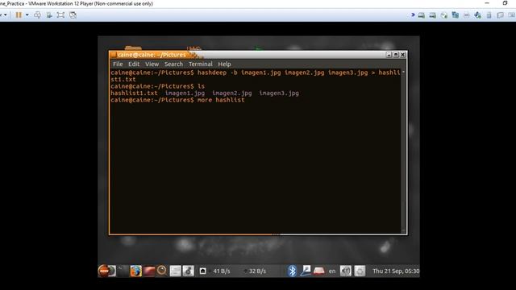Open the magnifier search icon in panel
The height and width of the screenshot is (290, 516).
point(161,271)
